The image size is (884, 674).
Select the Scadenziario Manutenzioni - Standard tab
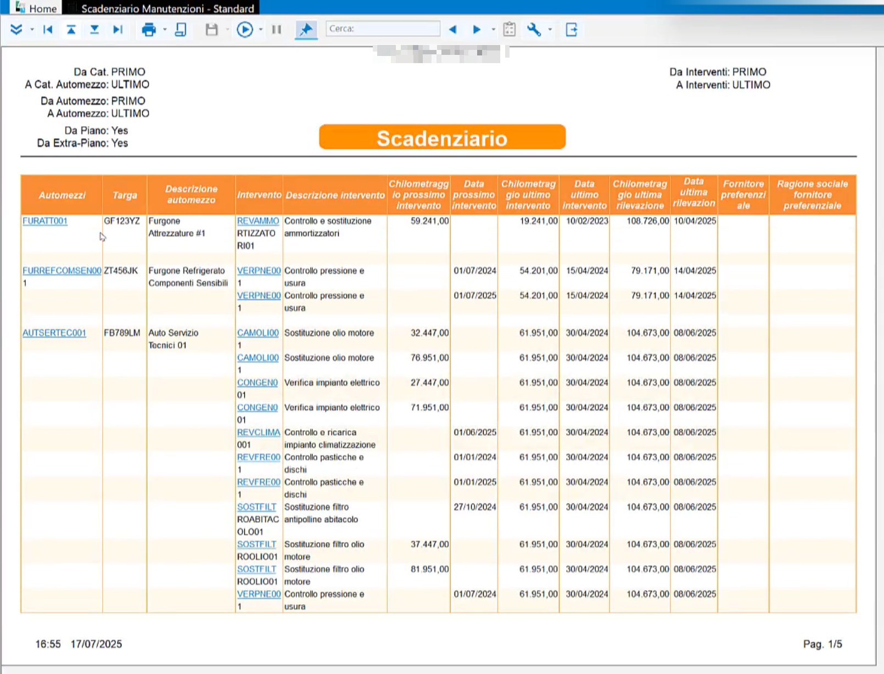tap(161, 8)
